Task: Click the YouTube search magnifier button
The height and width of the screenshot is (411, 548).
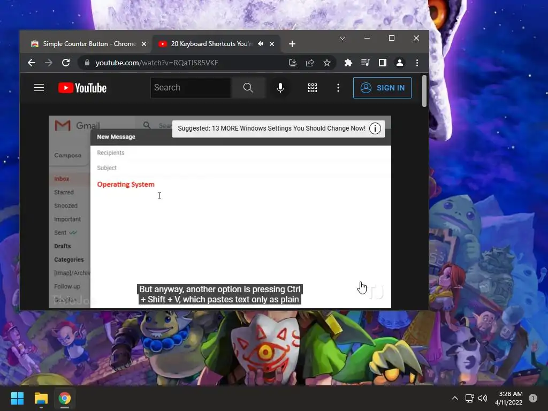Action: pos(248,88)
